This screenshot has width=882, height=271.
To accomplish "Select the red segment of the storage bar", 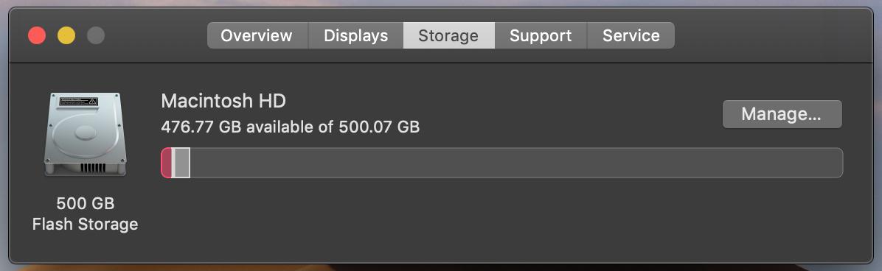I will 166,163.
